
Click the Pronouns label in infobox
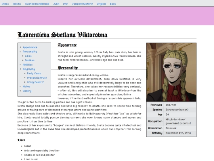156,105
